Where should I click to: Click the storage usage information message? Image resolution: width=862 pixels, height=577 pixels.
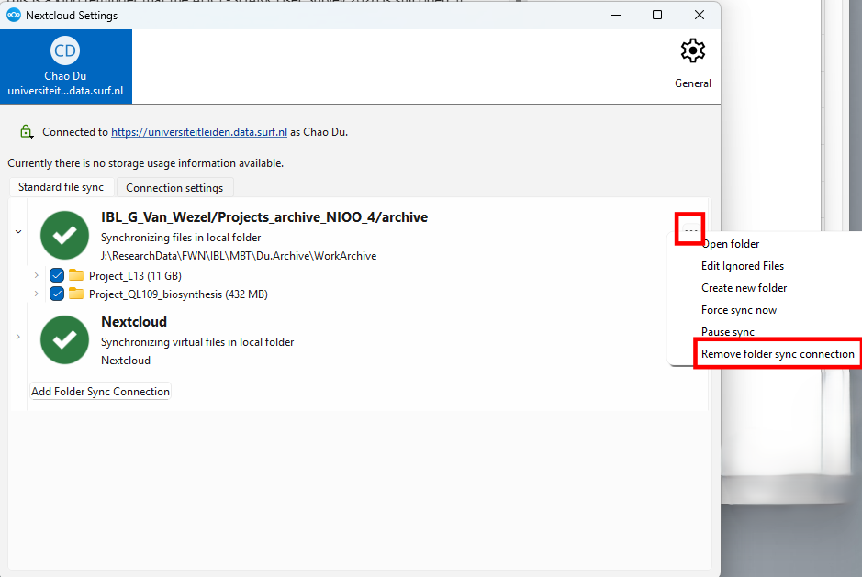[146, 163]
